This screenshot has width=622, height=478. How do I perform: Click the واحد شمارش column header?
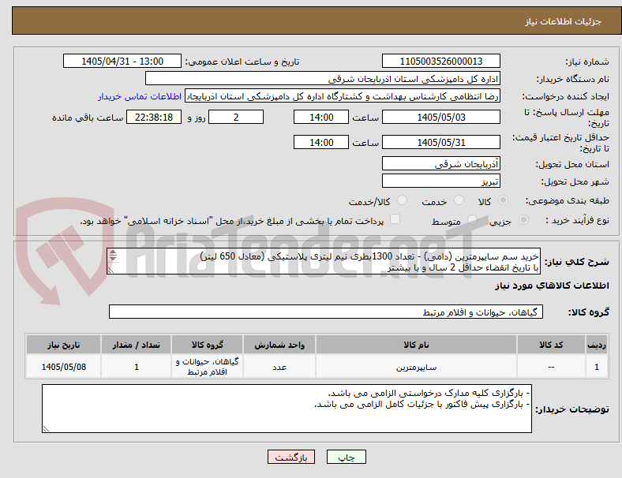click(279, 345)
